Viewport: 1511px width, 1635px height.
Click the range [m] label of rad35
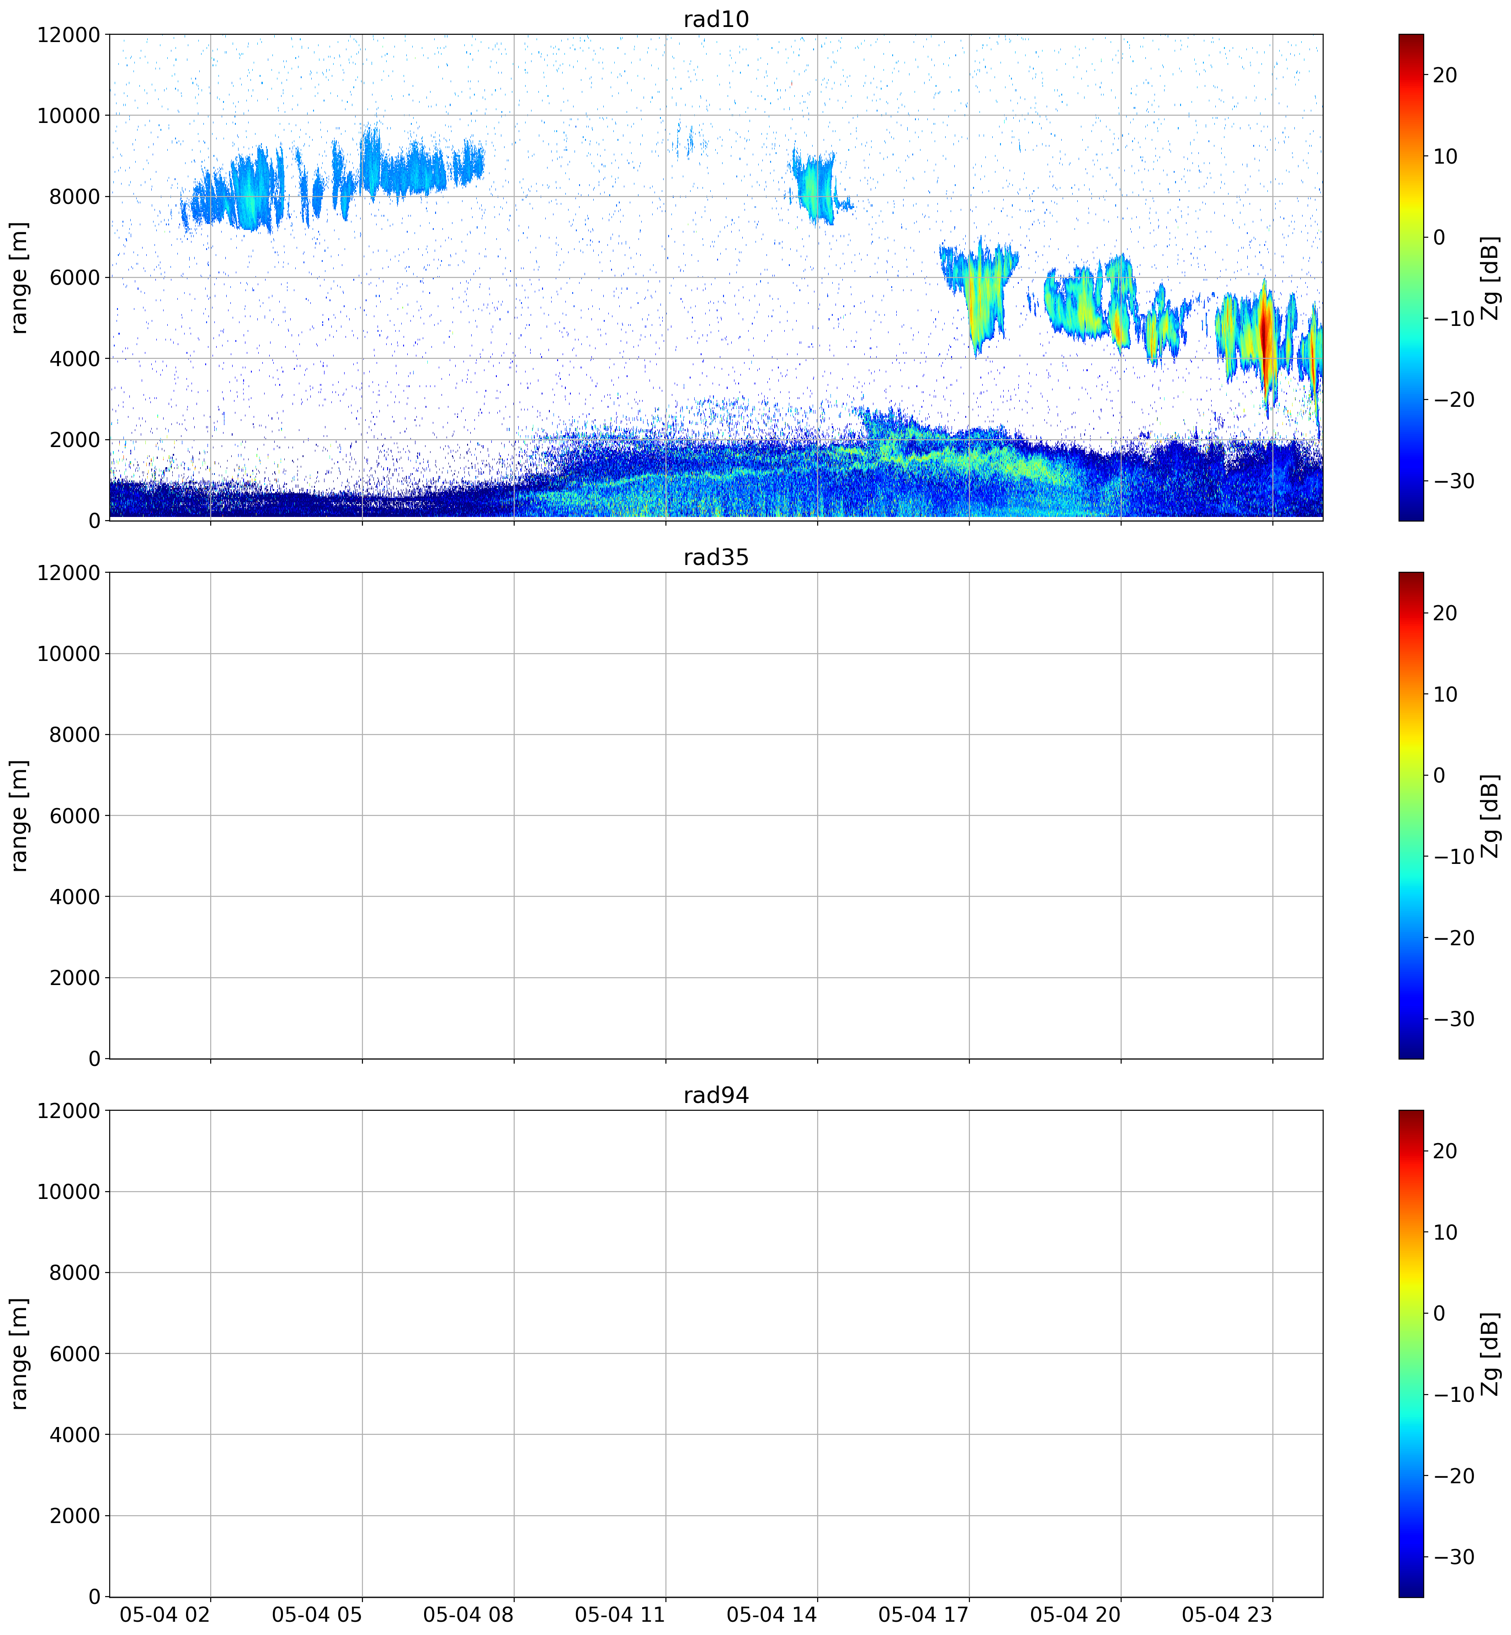click(19, 815)
